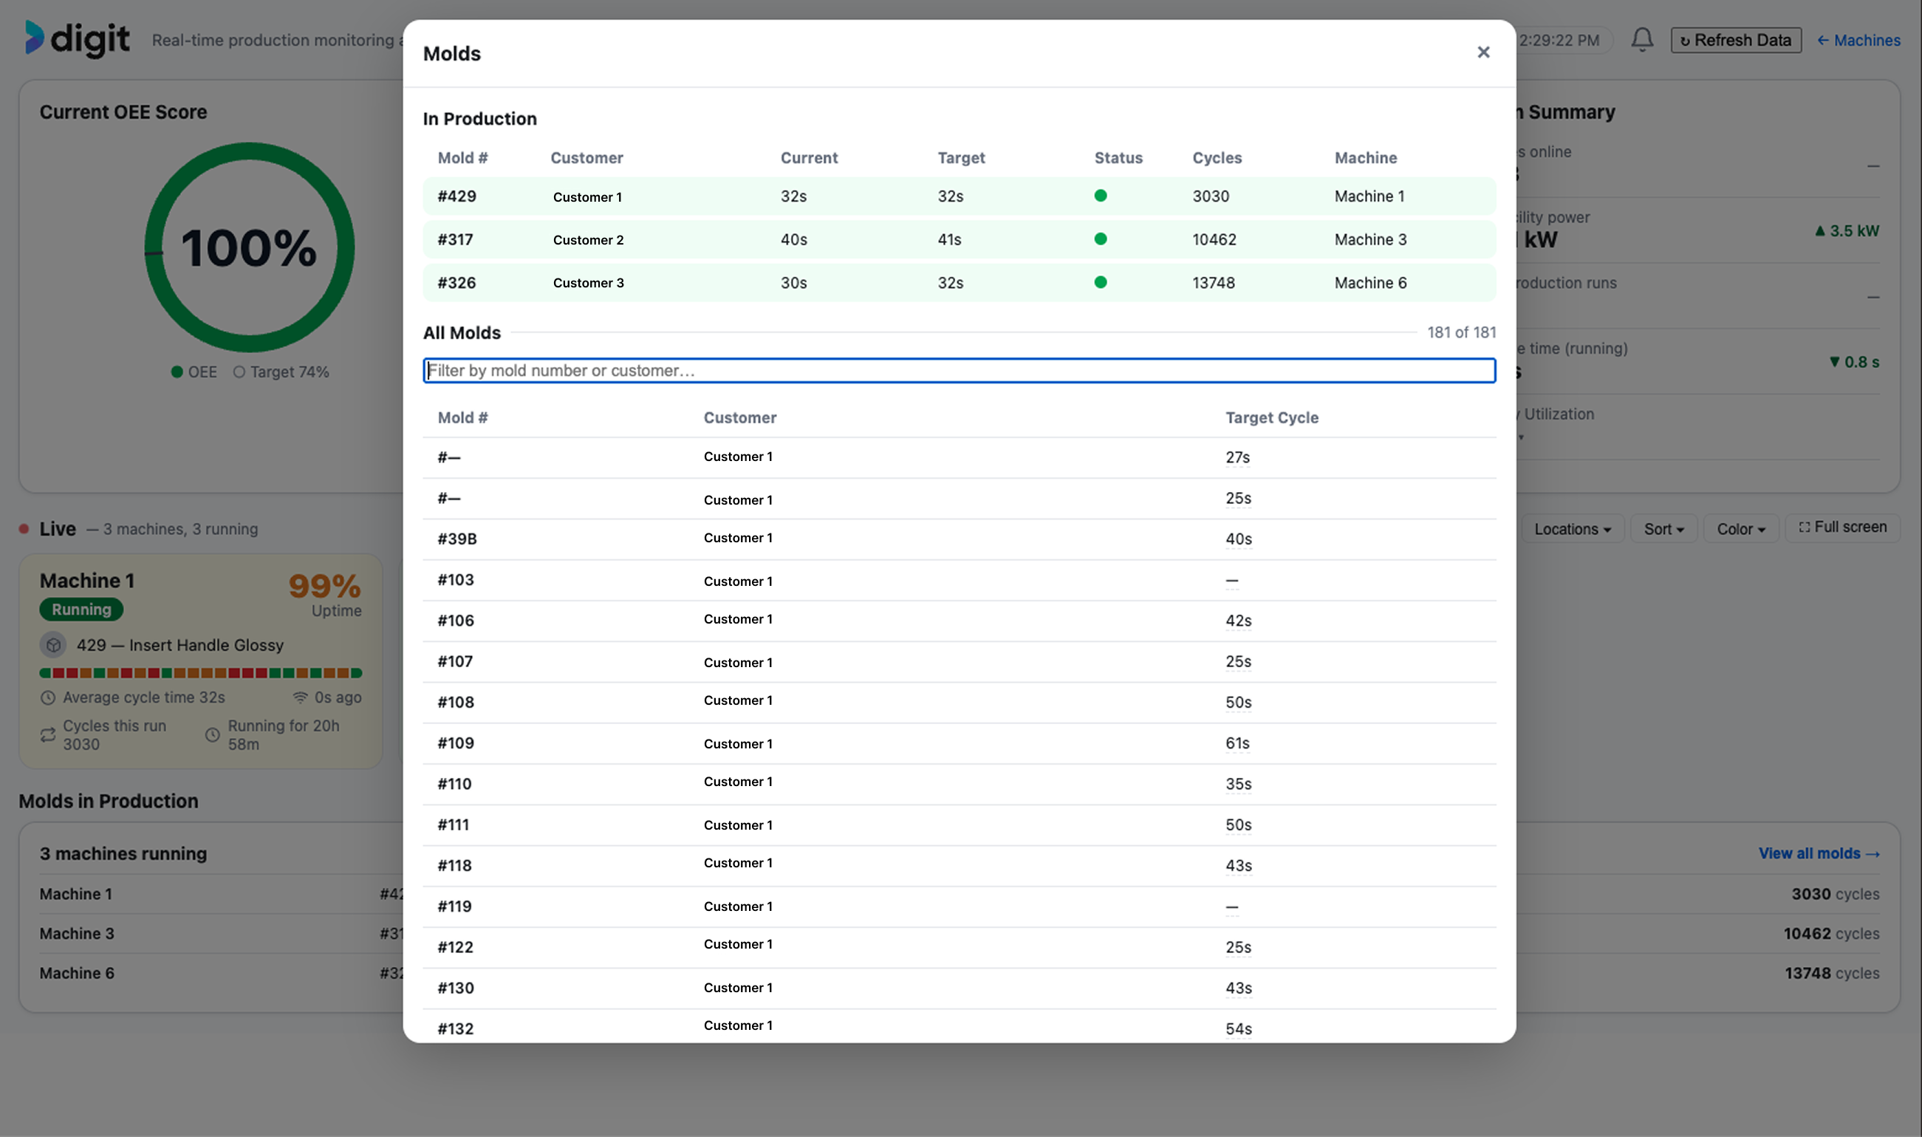Viewport: 1922px width, 1137px height.
Task: Click the digit logo
Action: (x=77, y=38)
